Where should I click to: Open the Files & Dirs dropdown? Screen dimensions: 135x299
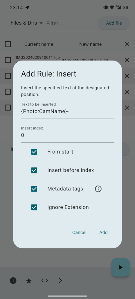click(26, 23)
